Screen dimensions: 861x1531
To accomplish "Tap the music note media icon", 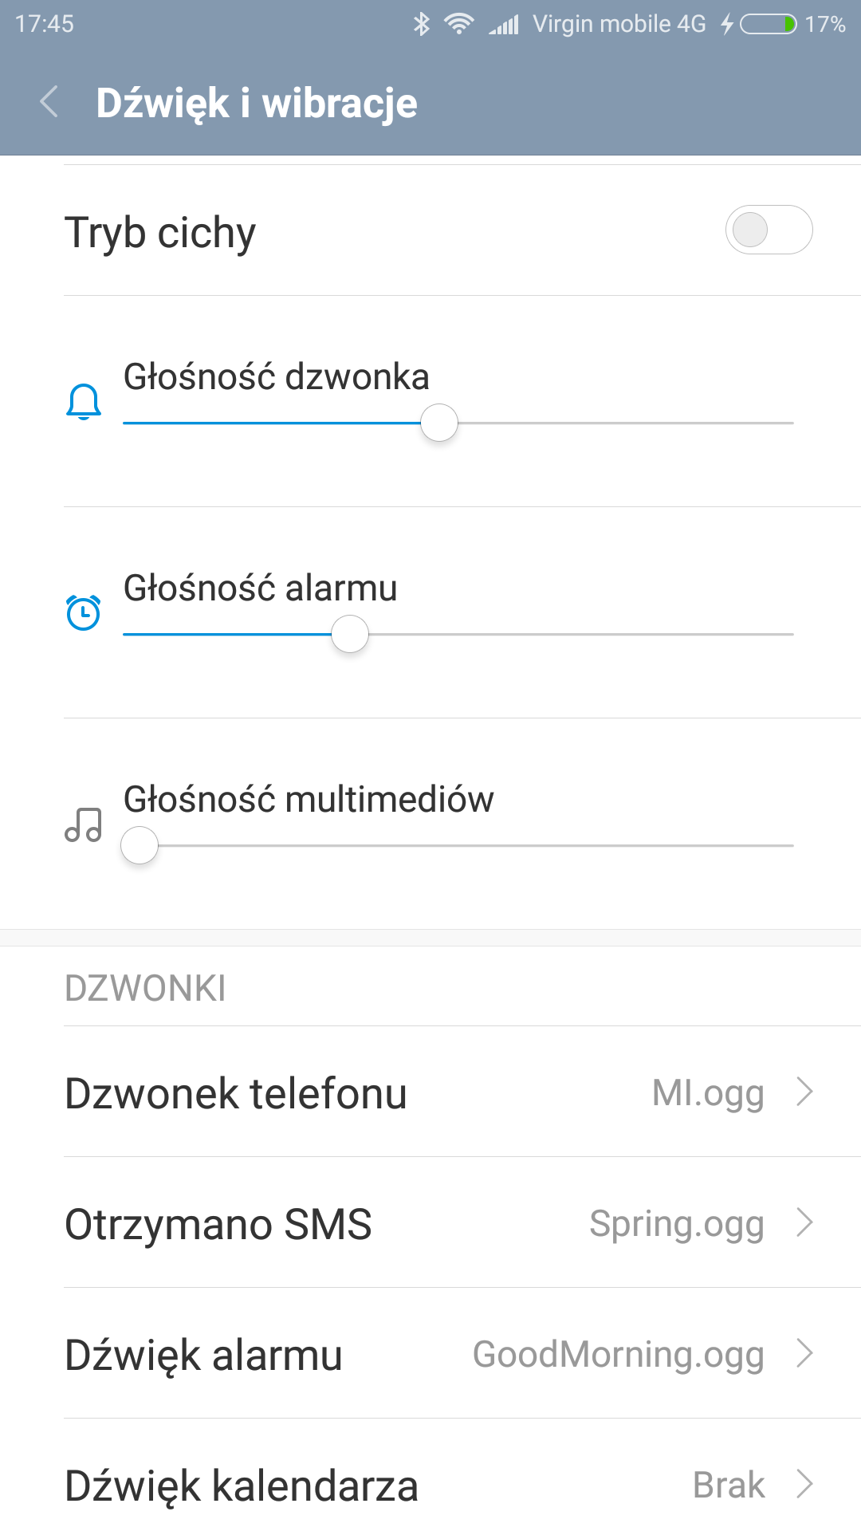I will pyautogui.click(x=84, y=825).
